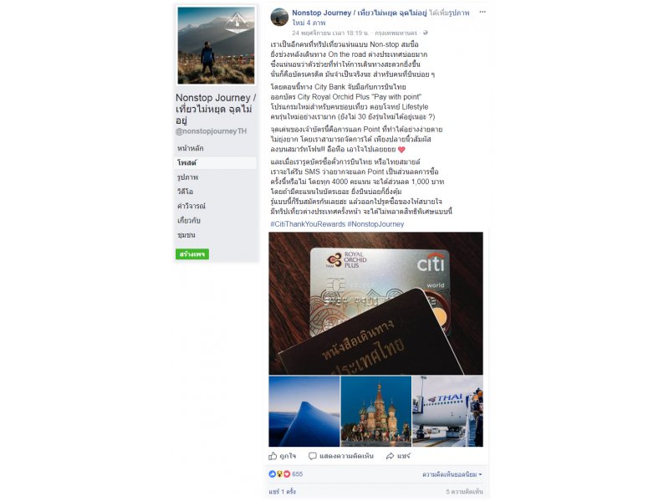Expand the top comments sort dropdown
This screenshot has width=669, height=502.
[452, 474]
